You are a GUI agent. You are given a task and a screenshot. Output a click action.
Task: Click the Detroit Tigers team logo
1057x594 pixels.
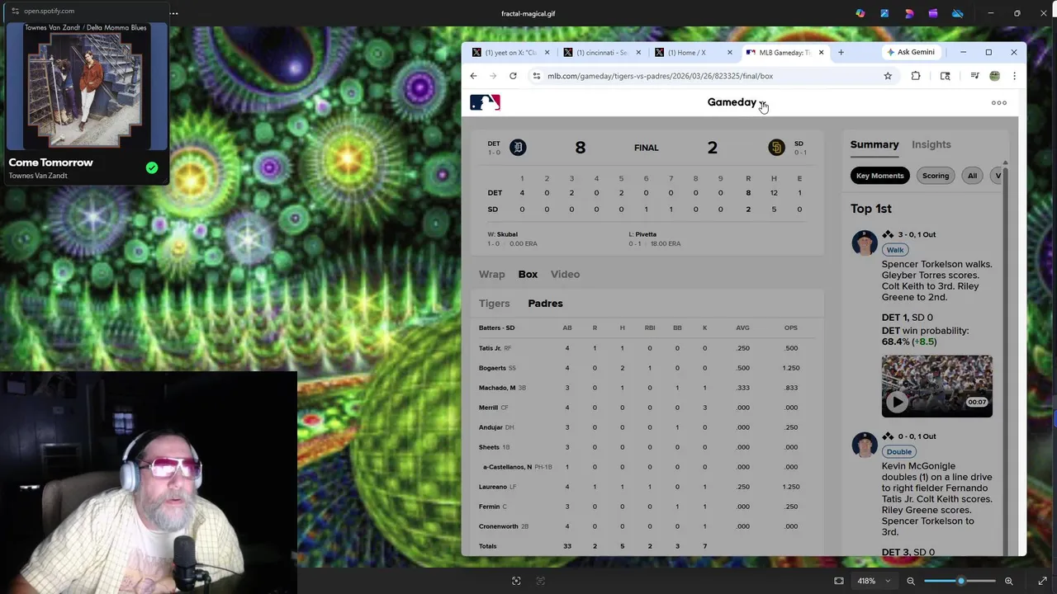coord(518,148)
